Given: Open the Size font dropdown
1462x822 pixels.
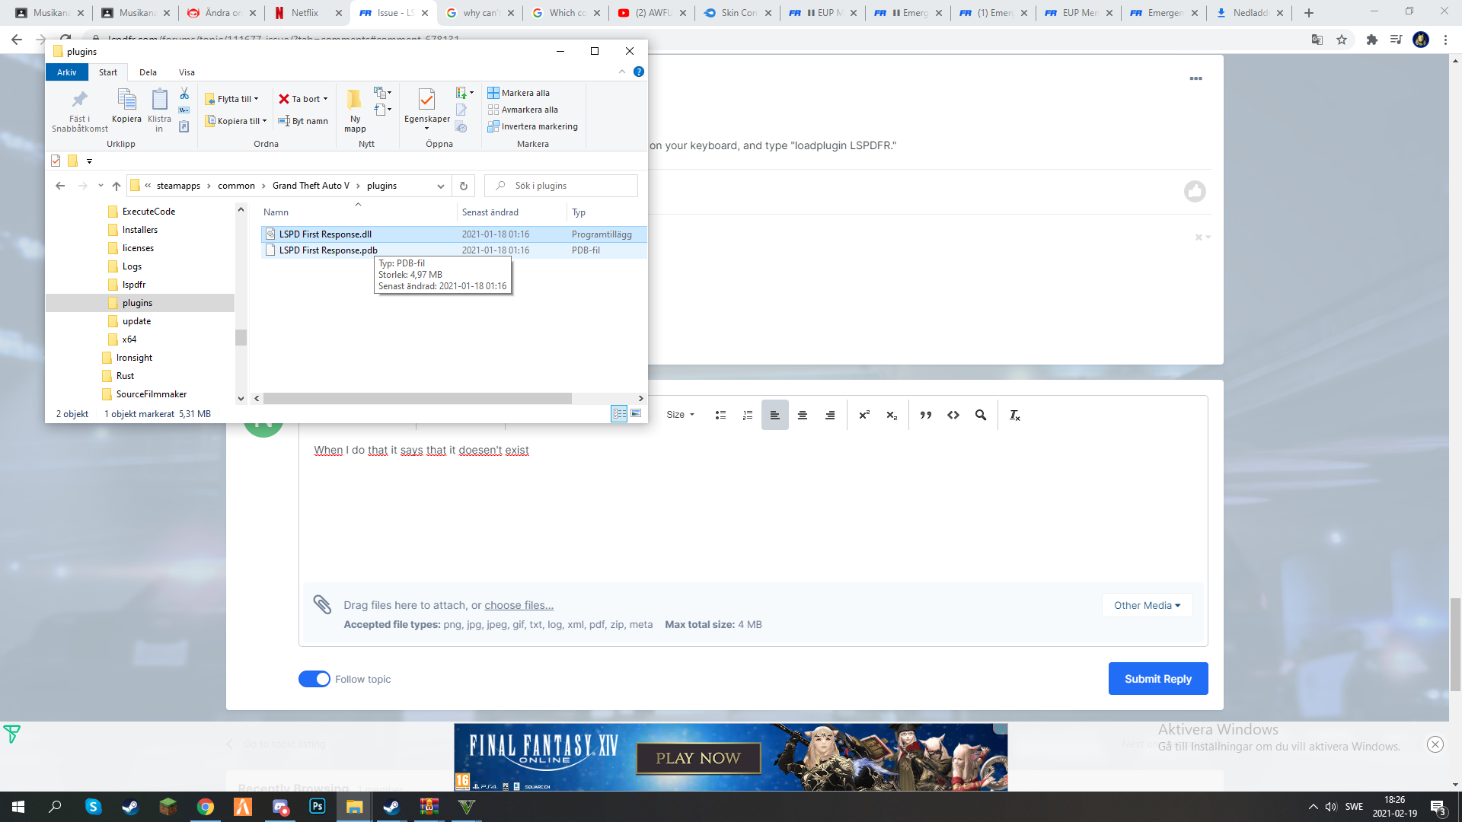Looking at the screenshot, I should (x=680, y=415).
